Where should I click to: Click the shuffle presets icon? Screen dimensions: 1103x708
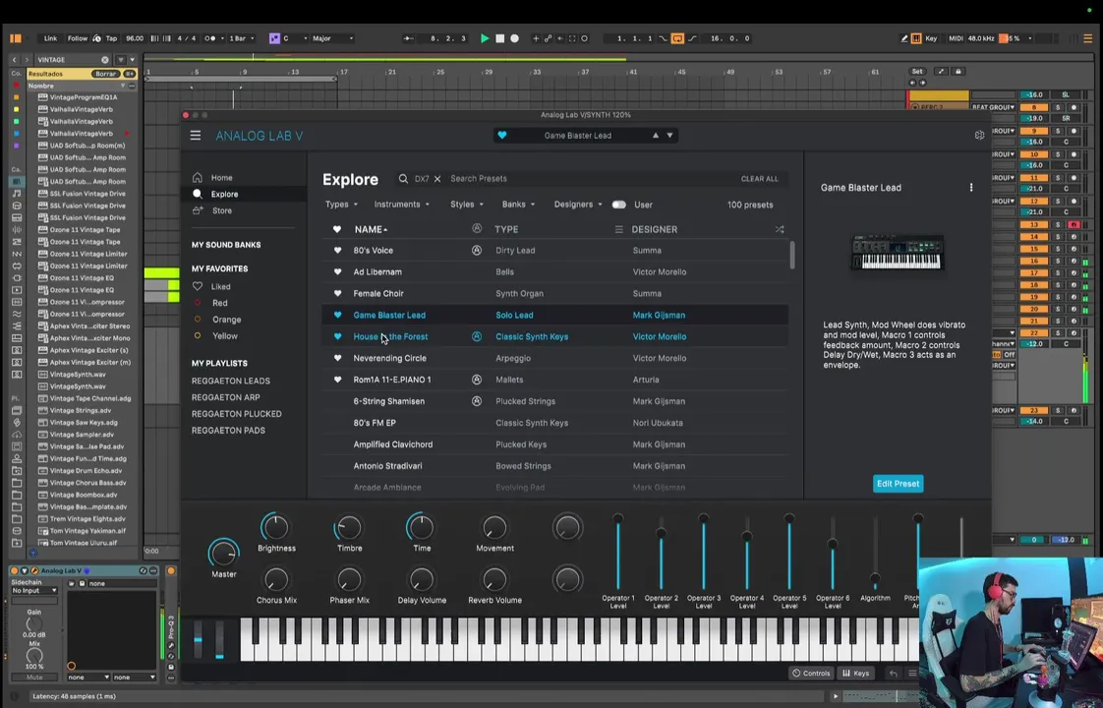(780, 229)
